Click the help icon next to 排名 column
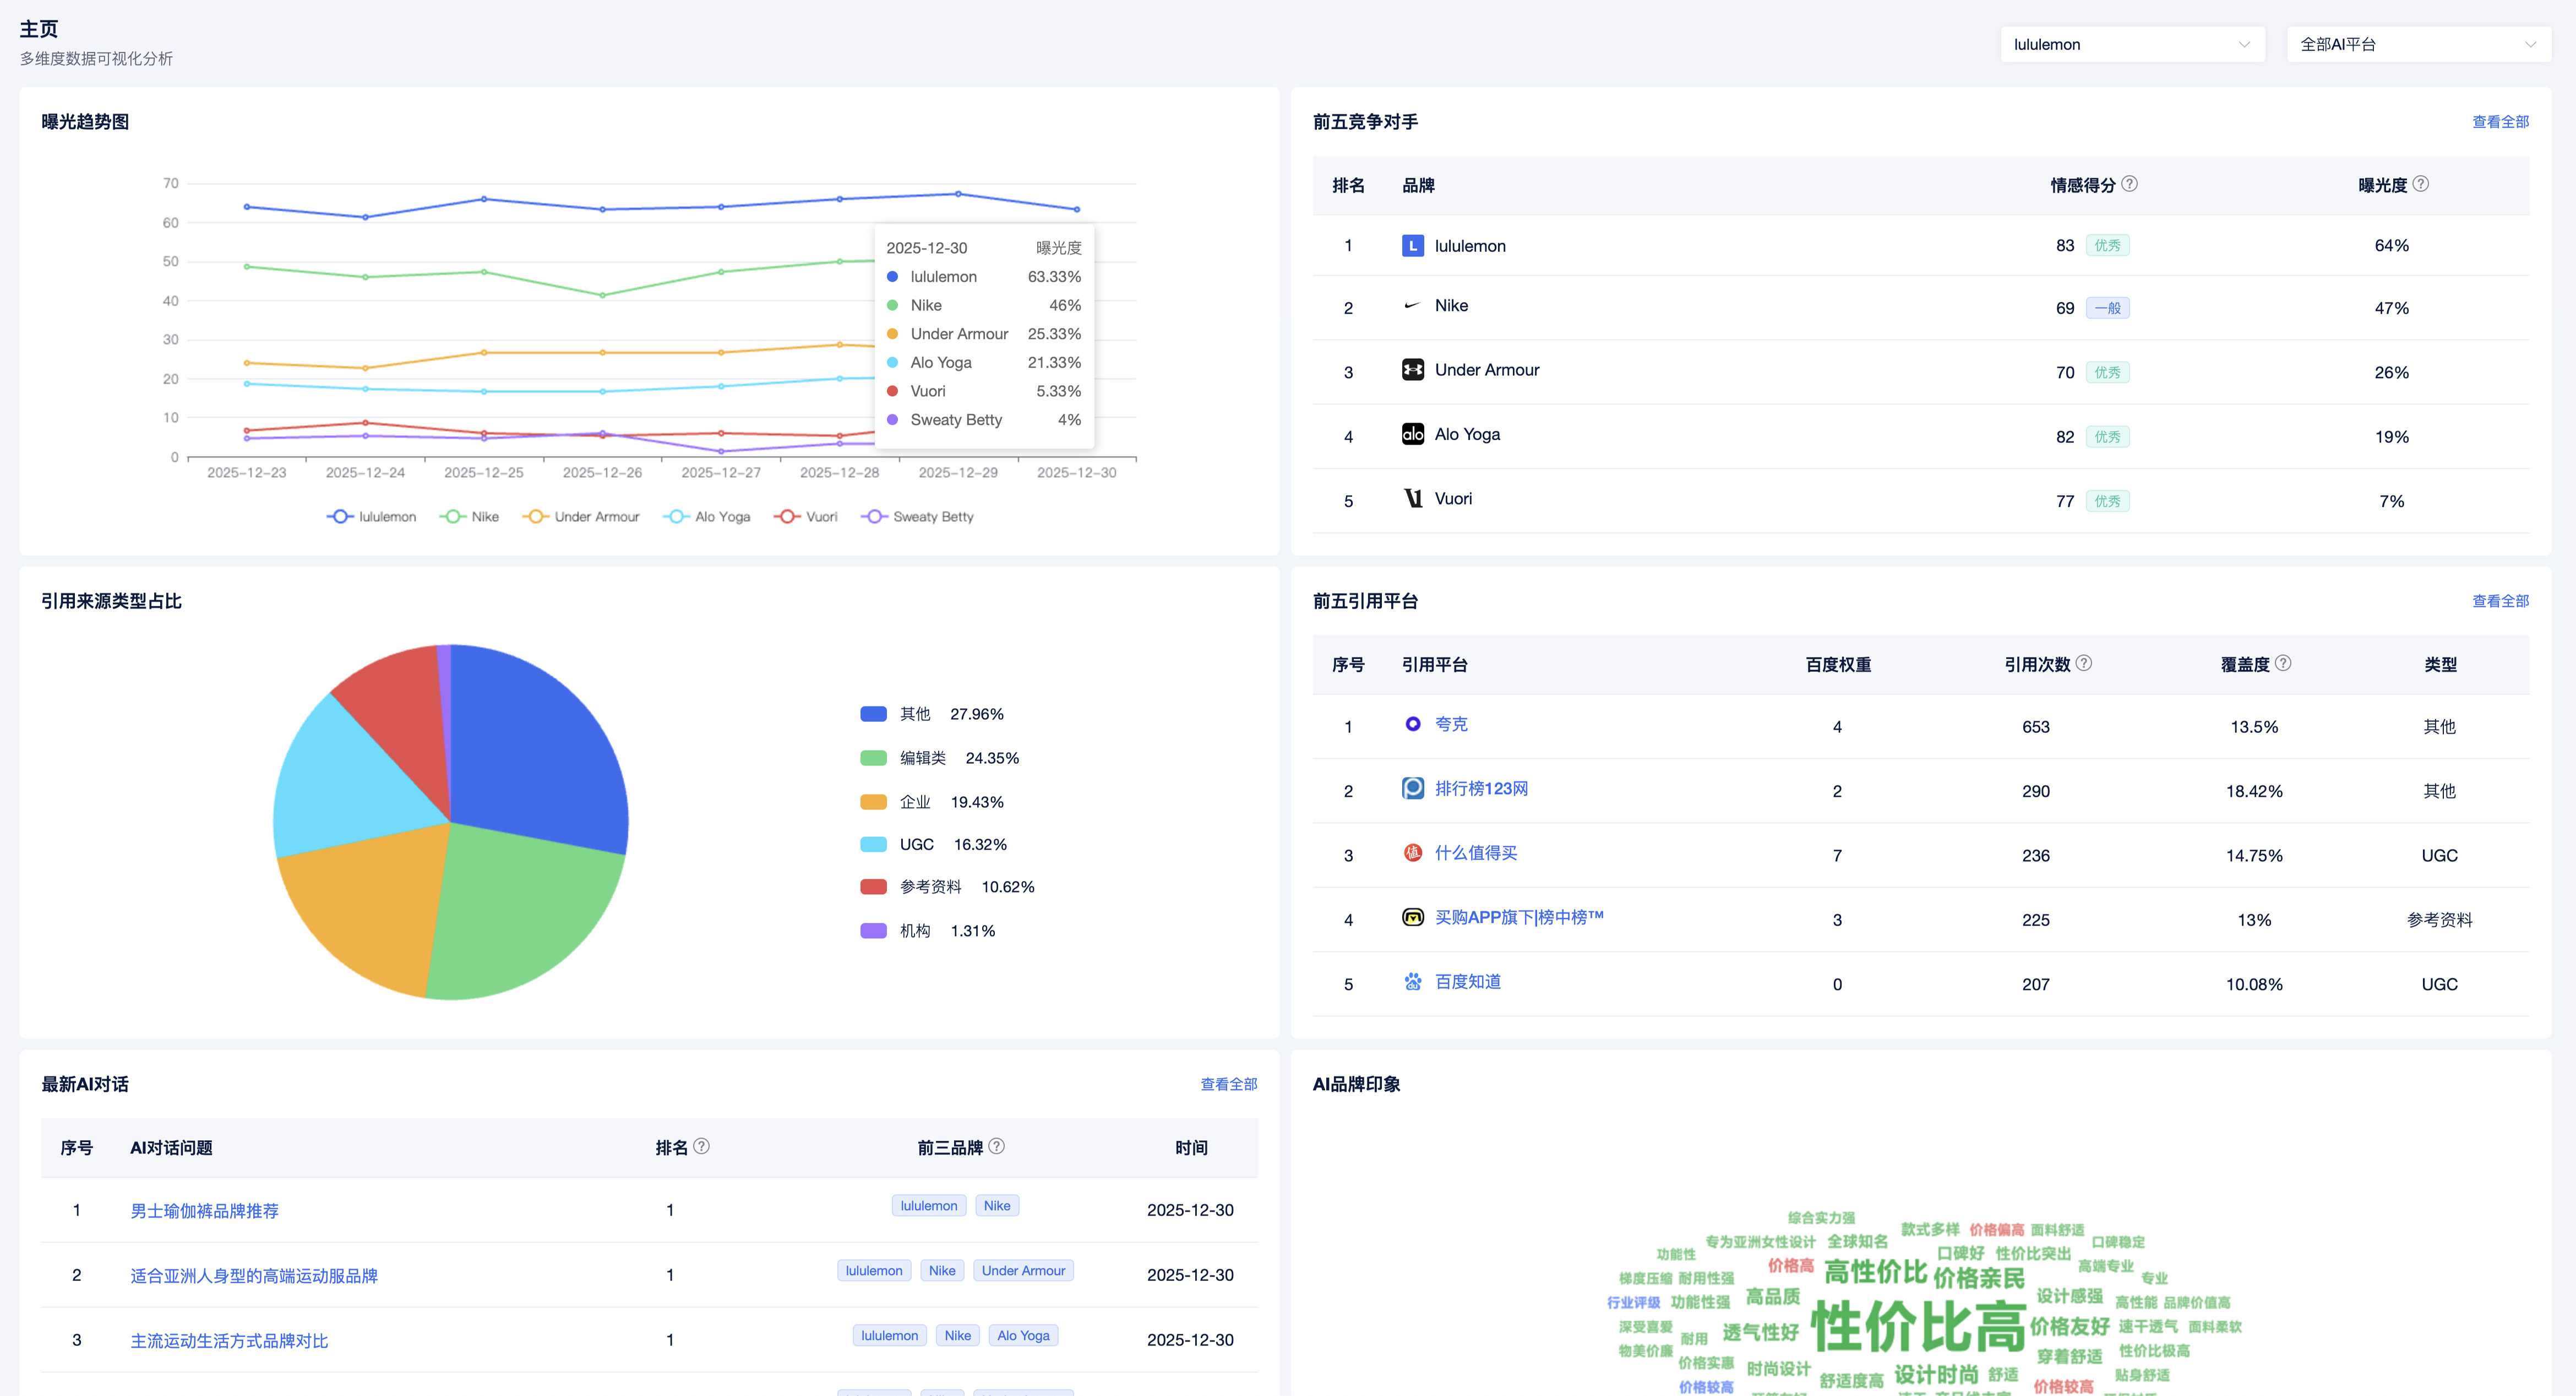The width and height of the screenshot is (2576, 1396). (701, 1146)
